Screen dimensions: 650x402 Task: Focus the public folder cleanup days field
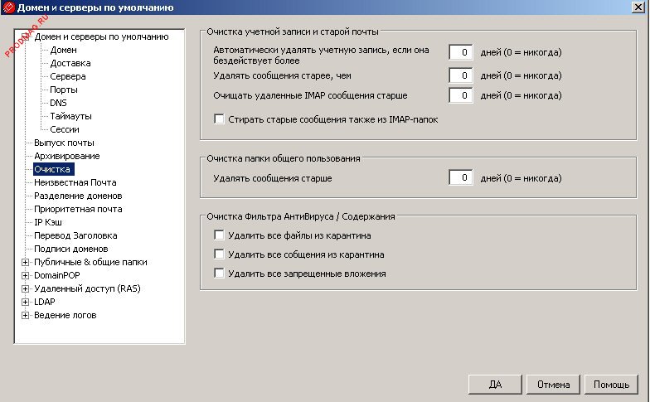click(460, 177)
